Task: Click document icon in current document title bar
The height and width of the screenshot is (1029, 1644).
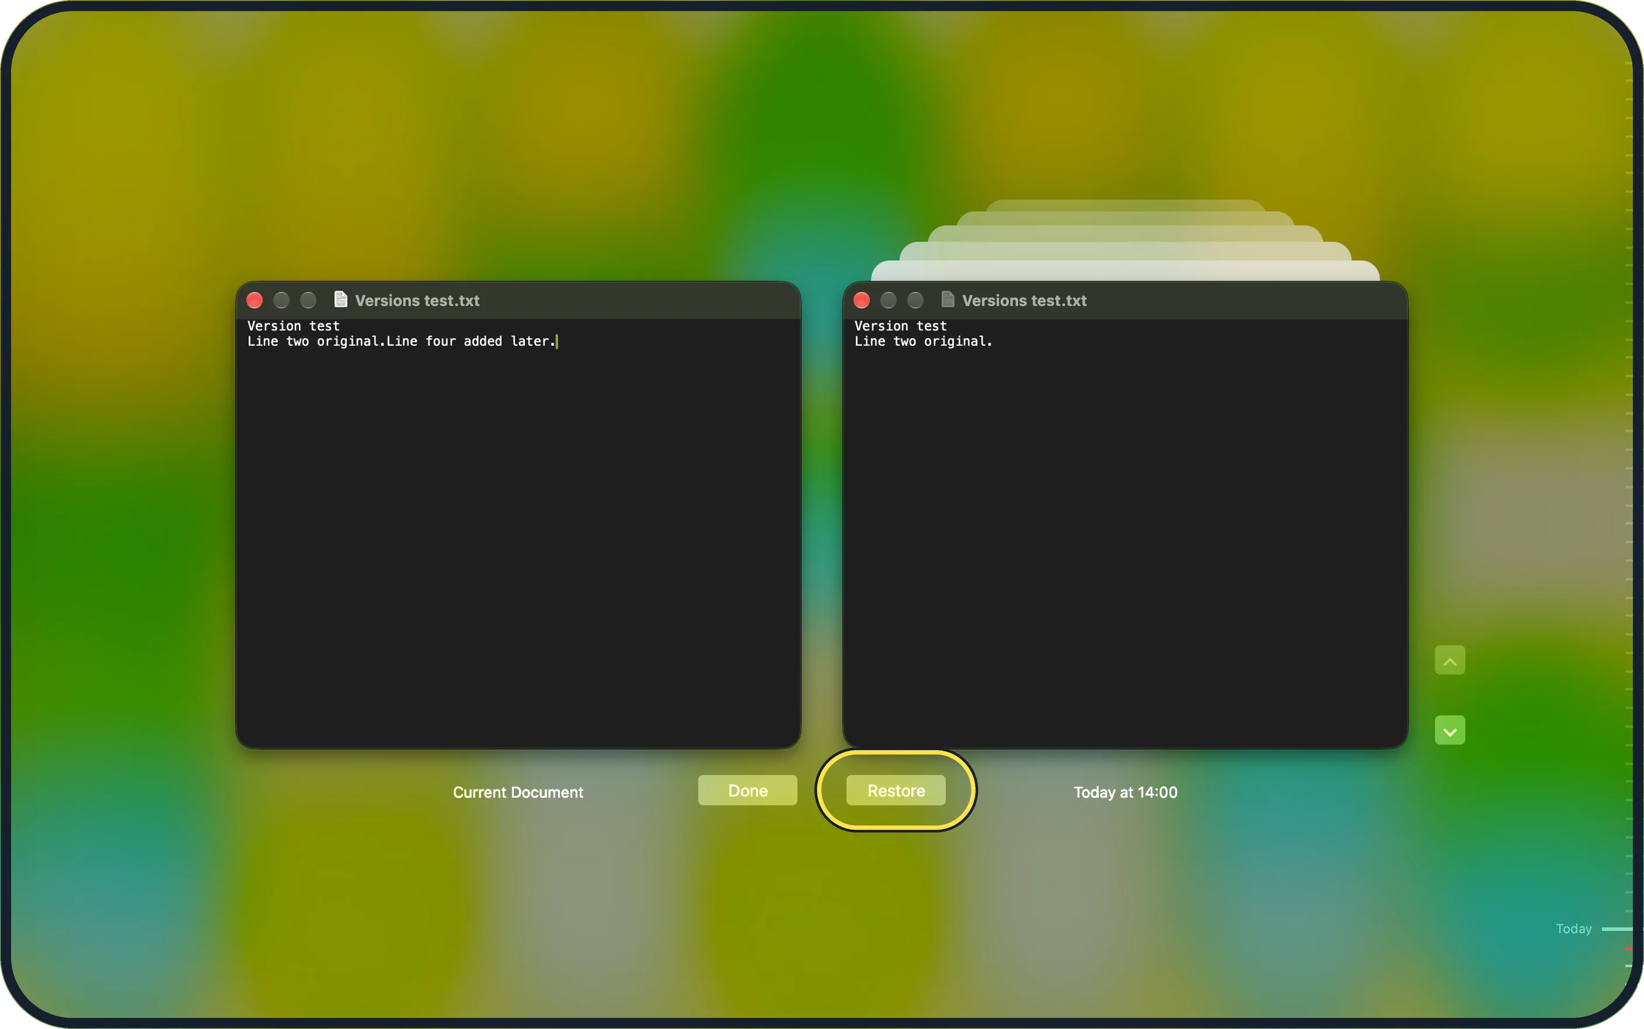Action: point(341,300)
